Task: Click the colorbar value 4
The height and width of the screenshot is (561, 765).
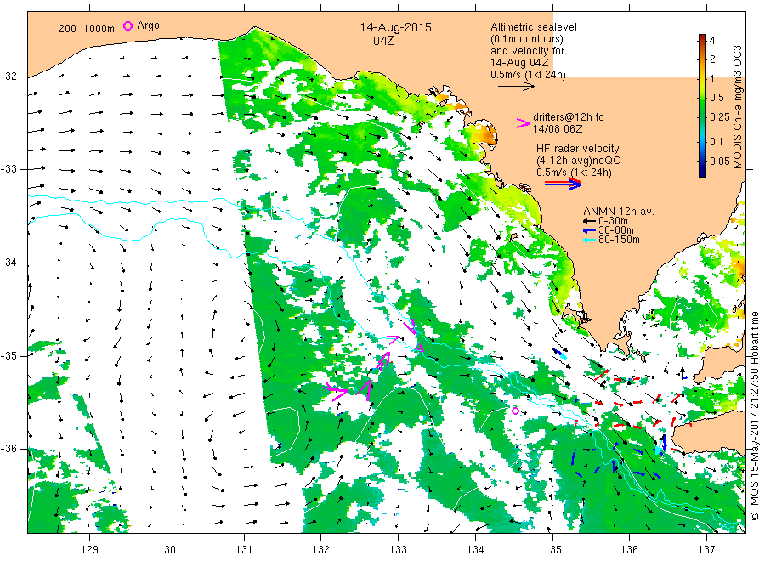Action: click(711, 41)
